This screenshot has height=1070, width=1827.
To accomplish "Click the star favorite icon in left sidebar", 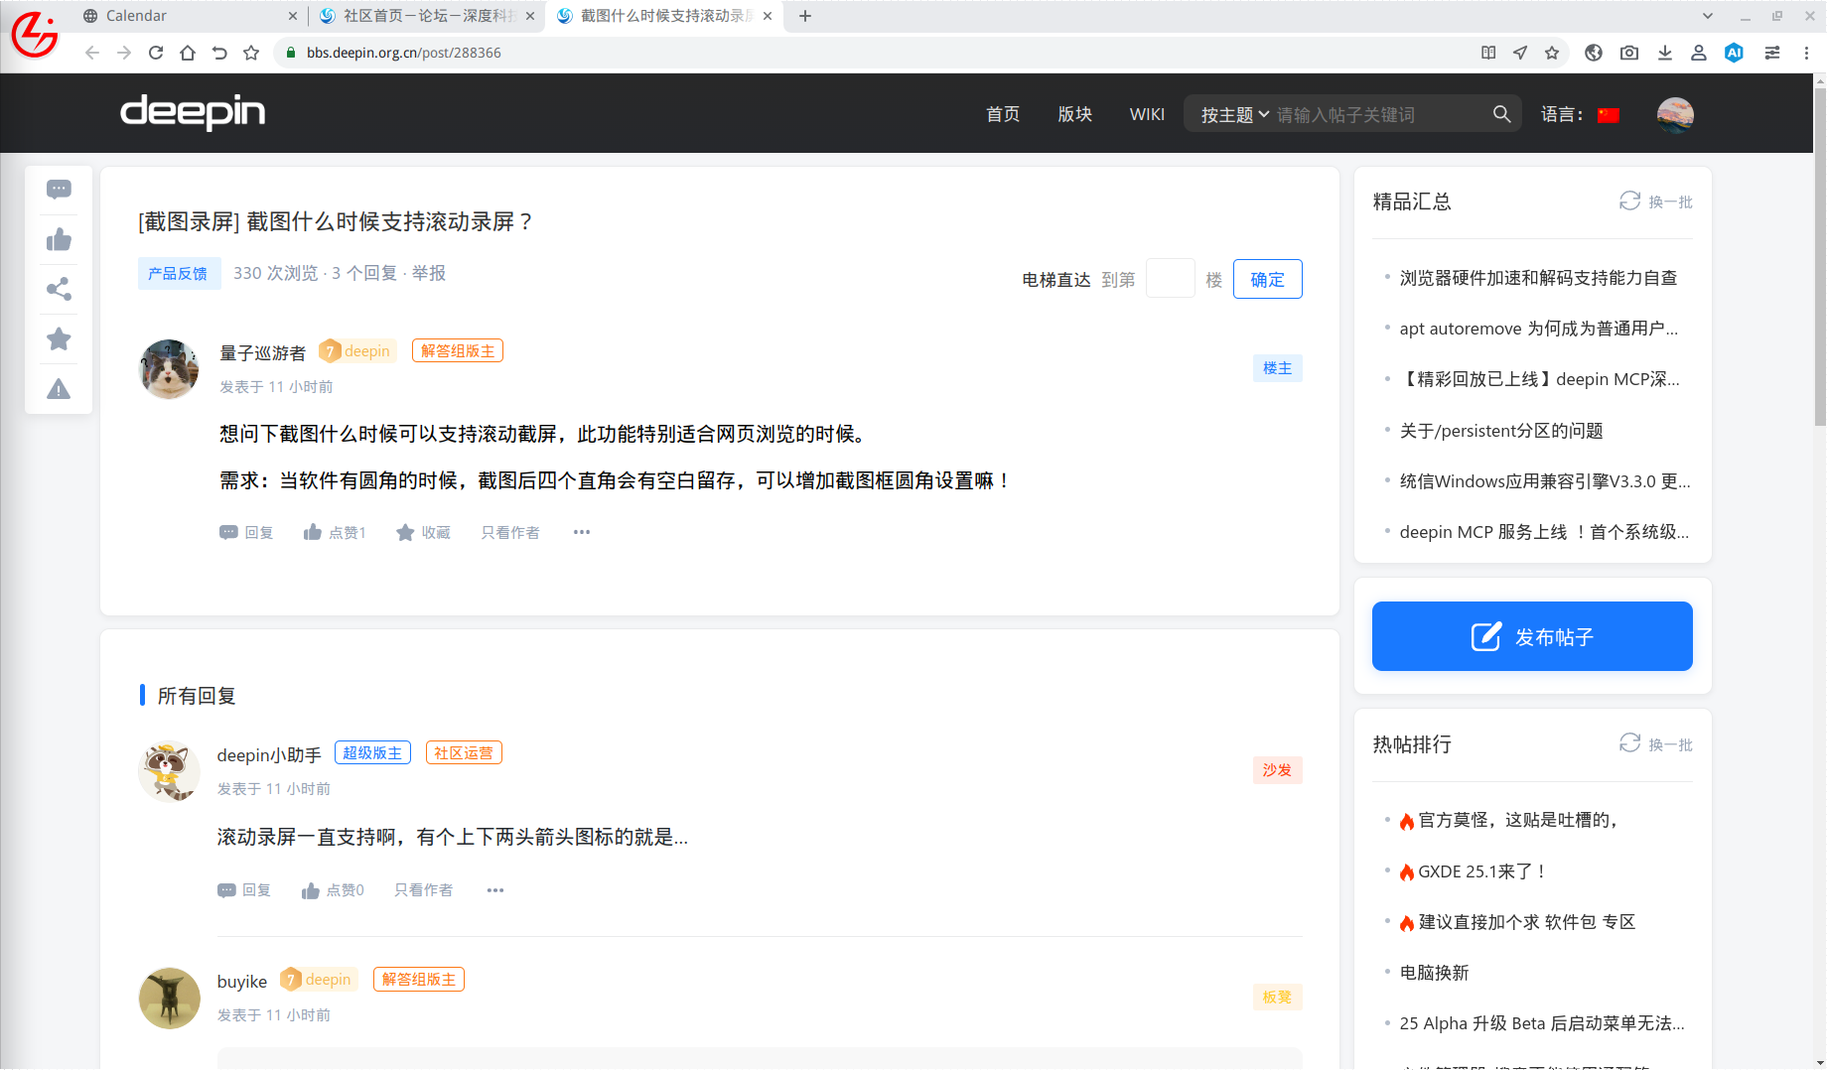I will pyautogui.click(x=59, y=339).
